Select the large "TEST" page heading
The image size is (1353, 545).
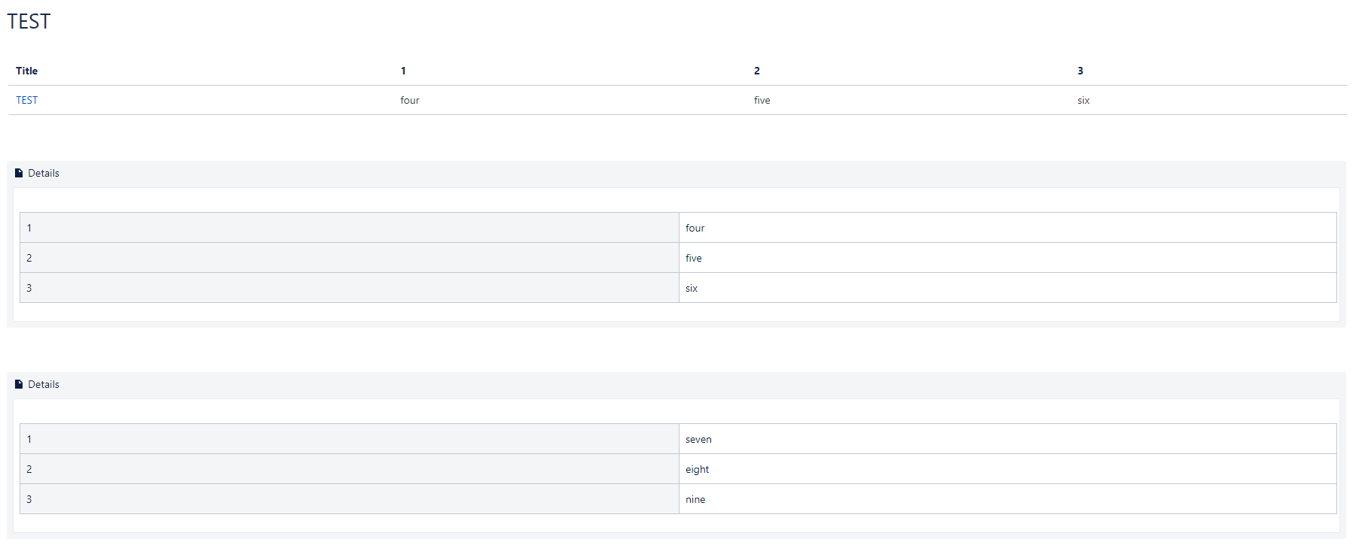tap(29, 21)
